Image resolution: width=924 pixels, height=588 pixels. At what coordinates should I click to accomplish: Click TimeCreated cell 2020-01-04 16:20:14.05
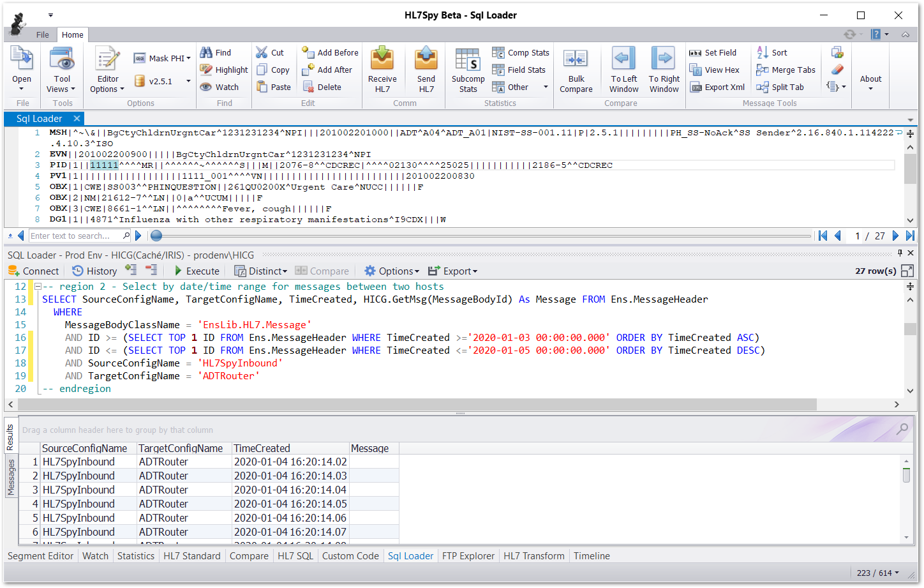click(x=290, y=504)
